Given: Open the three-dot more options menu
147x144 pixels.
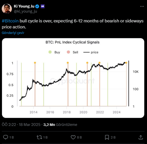Looking at the screenshot, I should coord(142,6).
